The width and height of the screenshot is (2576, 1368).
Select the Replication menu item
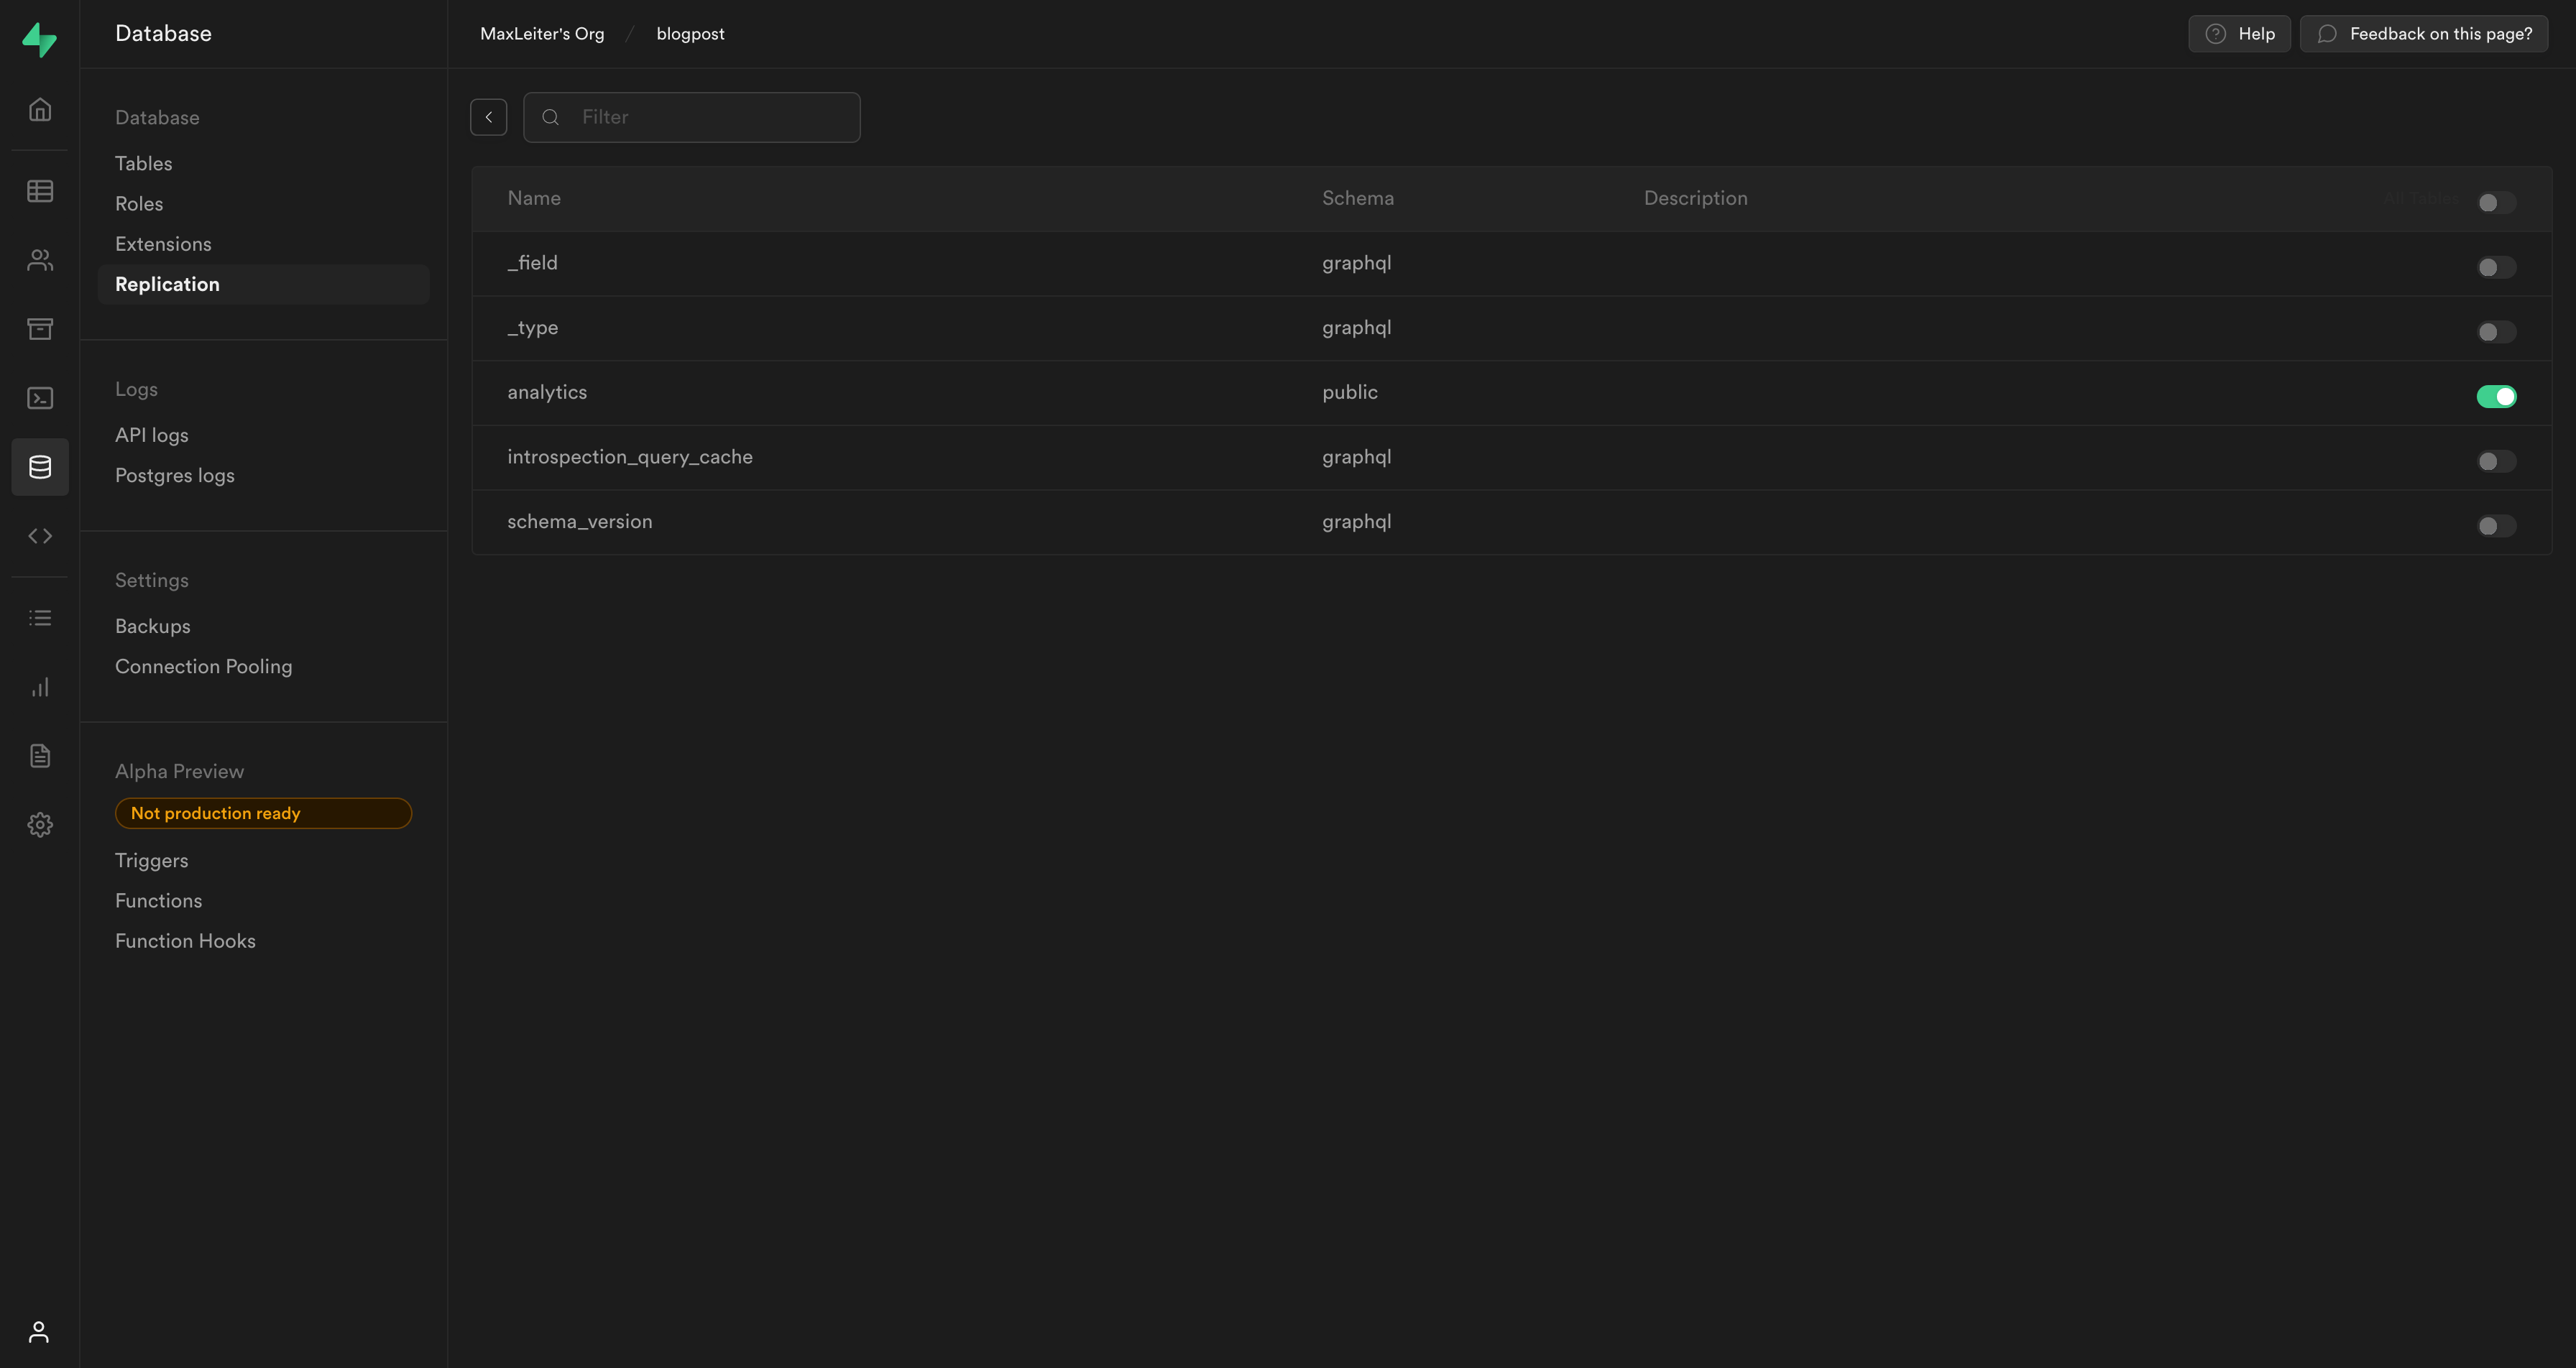coord(167,283)
